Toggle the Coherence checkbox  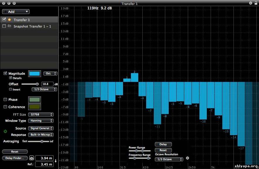pyautogui.click(x=5, y=107)
